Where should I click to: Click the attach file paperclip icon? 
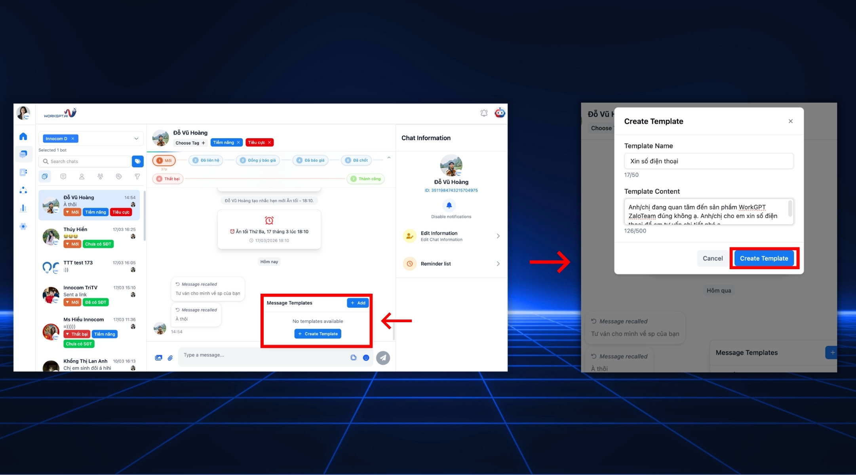[x=170, y=358]
